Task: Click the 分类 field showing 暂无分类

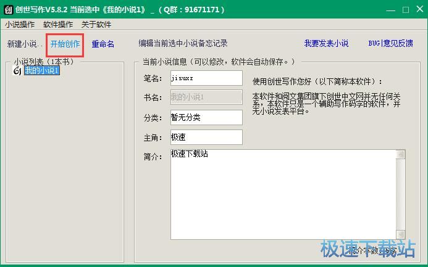Action: (x=206, y=117)
